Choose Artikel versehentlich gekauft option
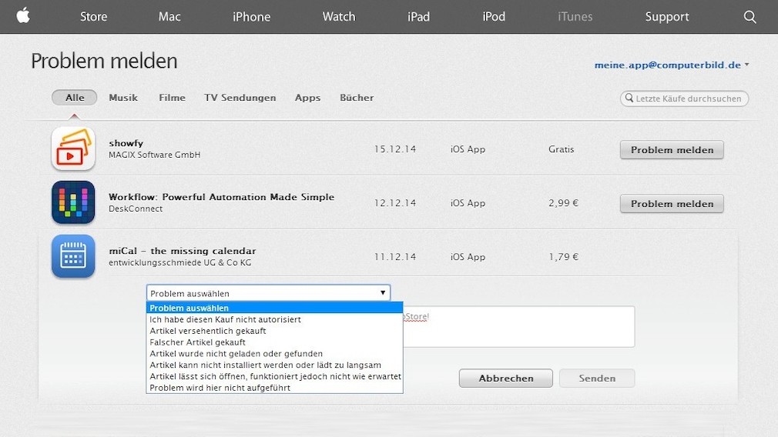778x437 pixels. (274, 331)
